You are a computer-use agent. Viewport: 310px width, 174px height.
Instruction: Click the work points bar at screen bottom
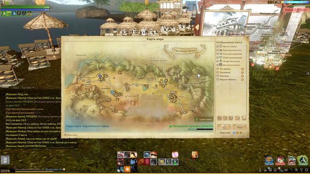(47, 171)
